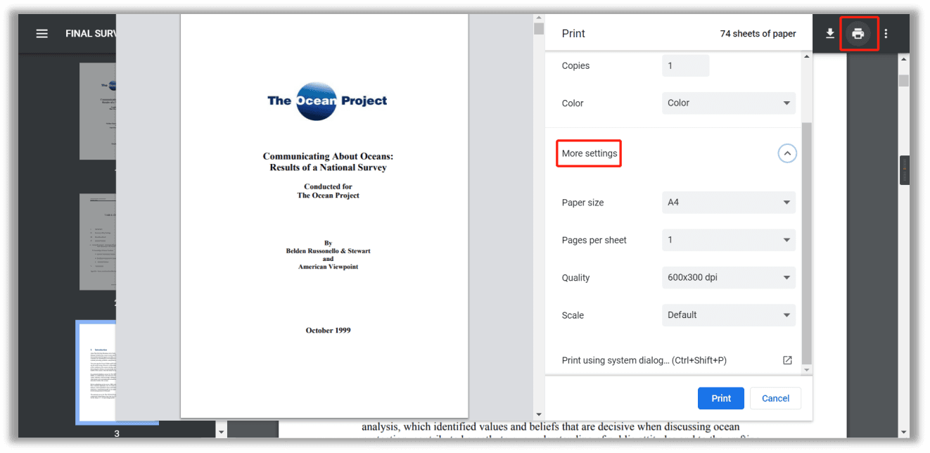The height and width of the screenshot is (453, 930).
Task: Click the document viewer scrollbar up arrow
Action: 905,60
